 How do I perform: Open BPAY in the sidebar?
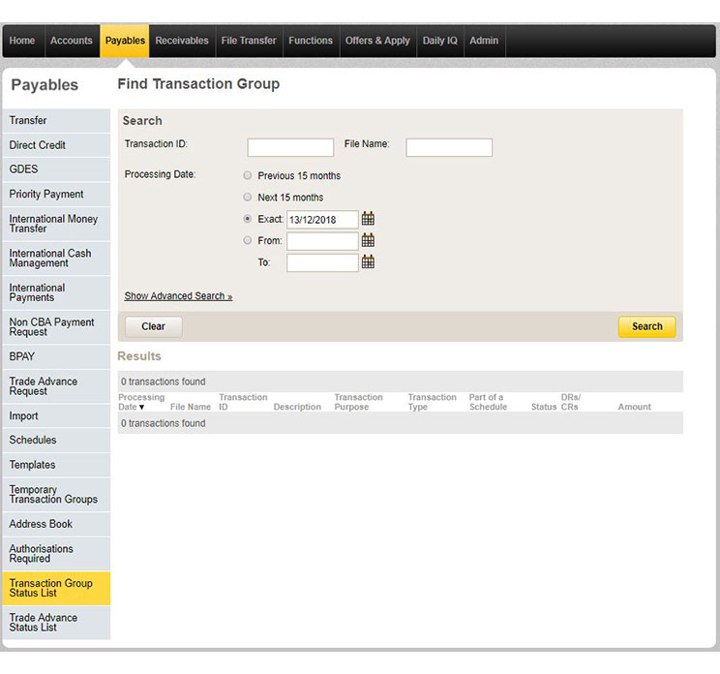56,356
